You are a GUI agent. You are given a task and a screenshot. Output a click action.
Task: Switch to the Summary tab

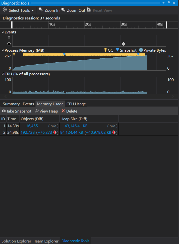coord(11,104)
